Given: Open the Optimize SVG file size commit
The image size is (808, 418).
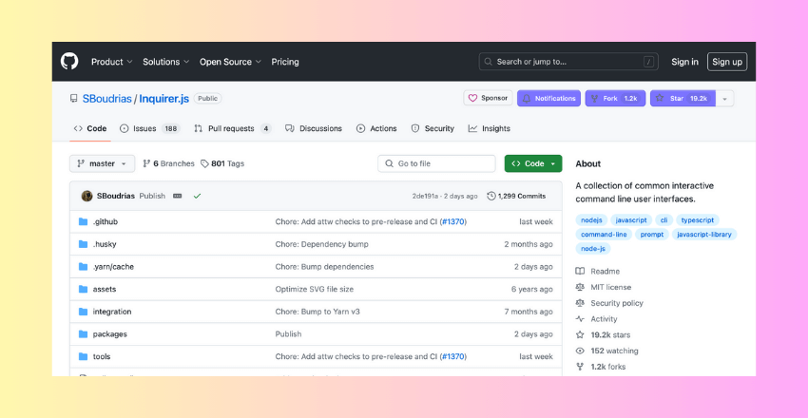Looking at the screenshot, I should (315, 290).
